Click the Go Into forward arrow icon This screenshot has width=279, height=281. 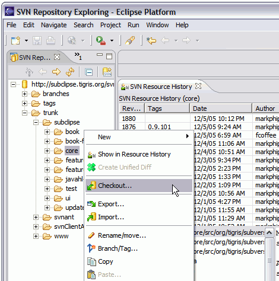[56, 72]
